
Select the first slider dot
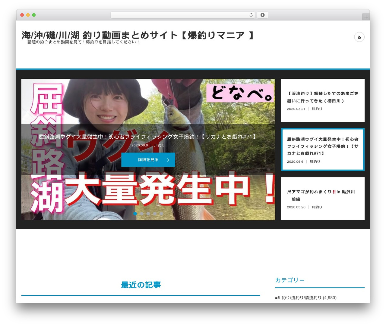135,214
